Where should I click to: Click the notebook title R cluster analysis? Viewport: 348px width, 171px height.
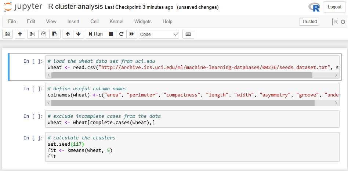coord(76,7)
